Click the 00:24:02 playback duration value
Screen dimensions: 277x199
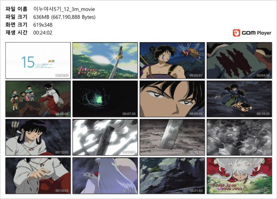pyautogui.click(x=43, y=33)
